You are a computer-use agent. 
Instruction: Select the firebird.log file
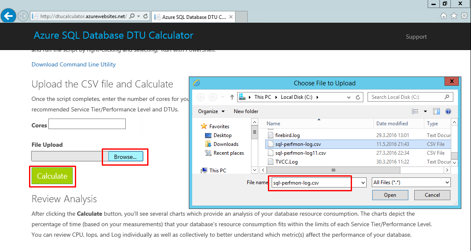point(288,135)
